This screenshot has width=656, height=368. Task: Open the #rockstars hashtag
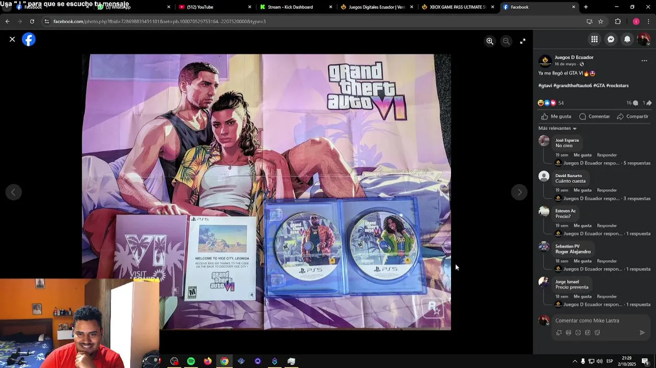tap(617, 85)
